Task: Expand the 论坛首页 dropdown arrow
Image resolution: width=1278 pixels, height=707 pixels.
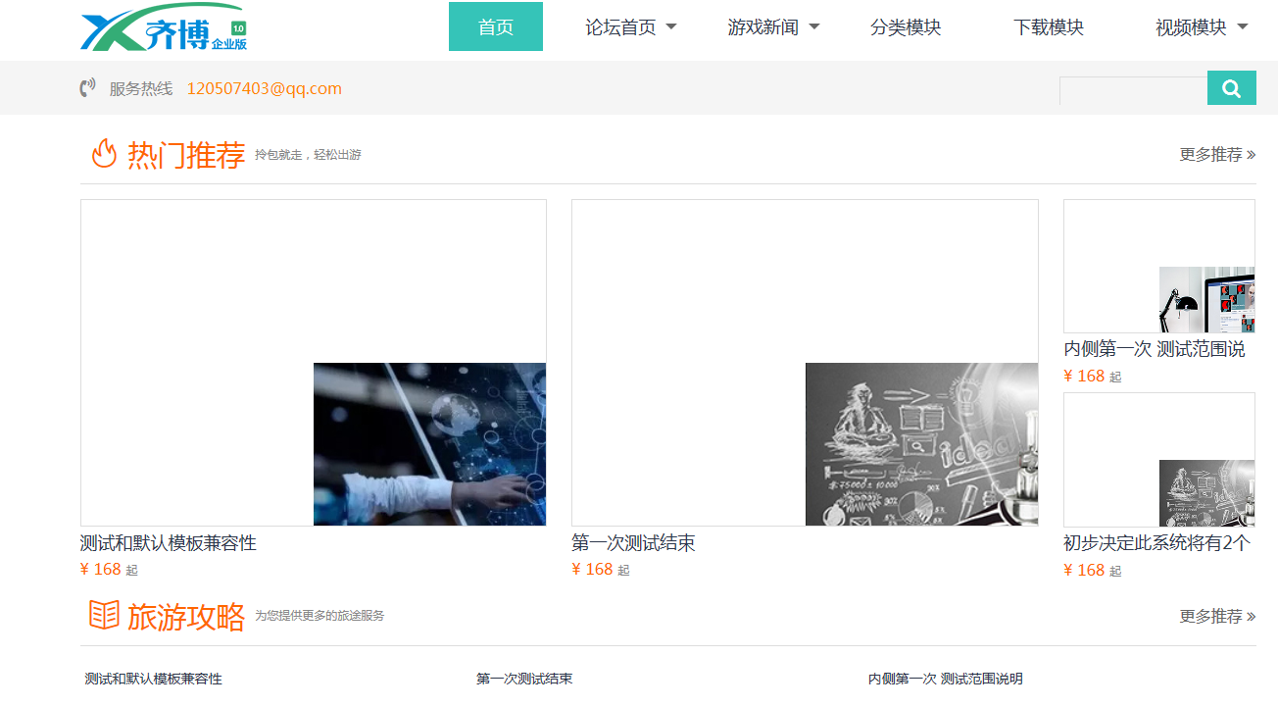Action: point(671,27)
